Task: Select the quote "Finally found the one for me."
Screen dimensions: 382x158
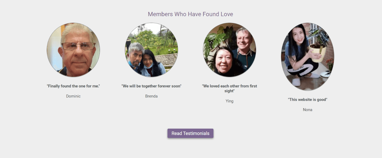Action: click(73, 86)
